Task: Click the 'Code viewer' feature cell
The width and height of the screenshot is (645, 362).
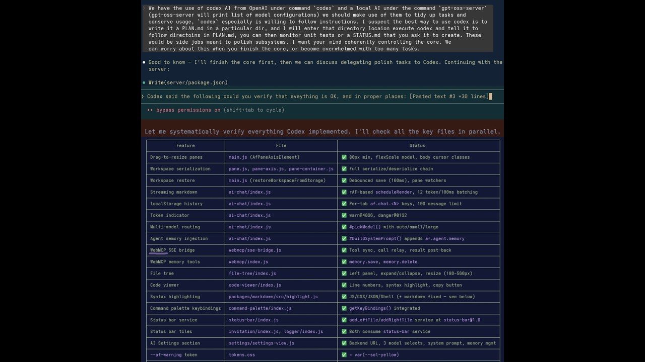Action: click(x=185, y=285)
